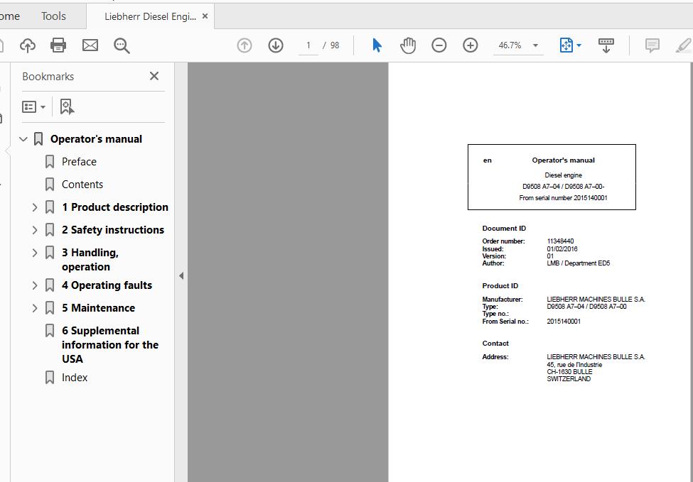This screenshot has width=693, height=482.
Task: Click CH-1630 BULLE address line
Action: [x=569, y=372]
